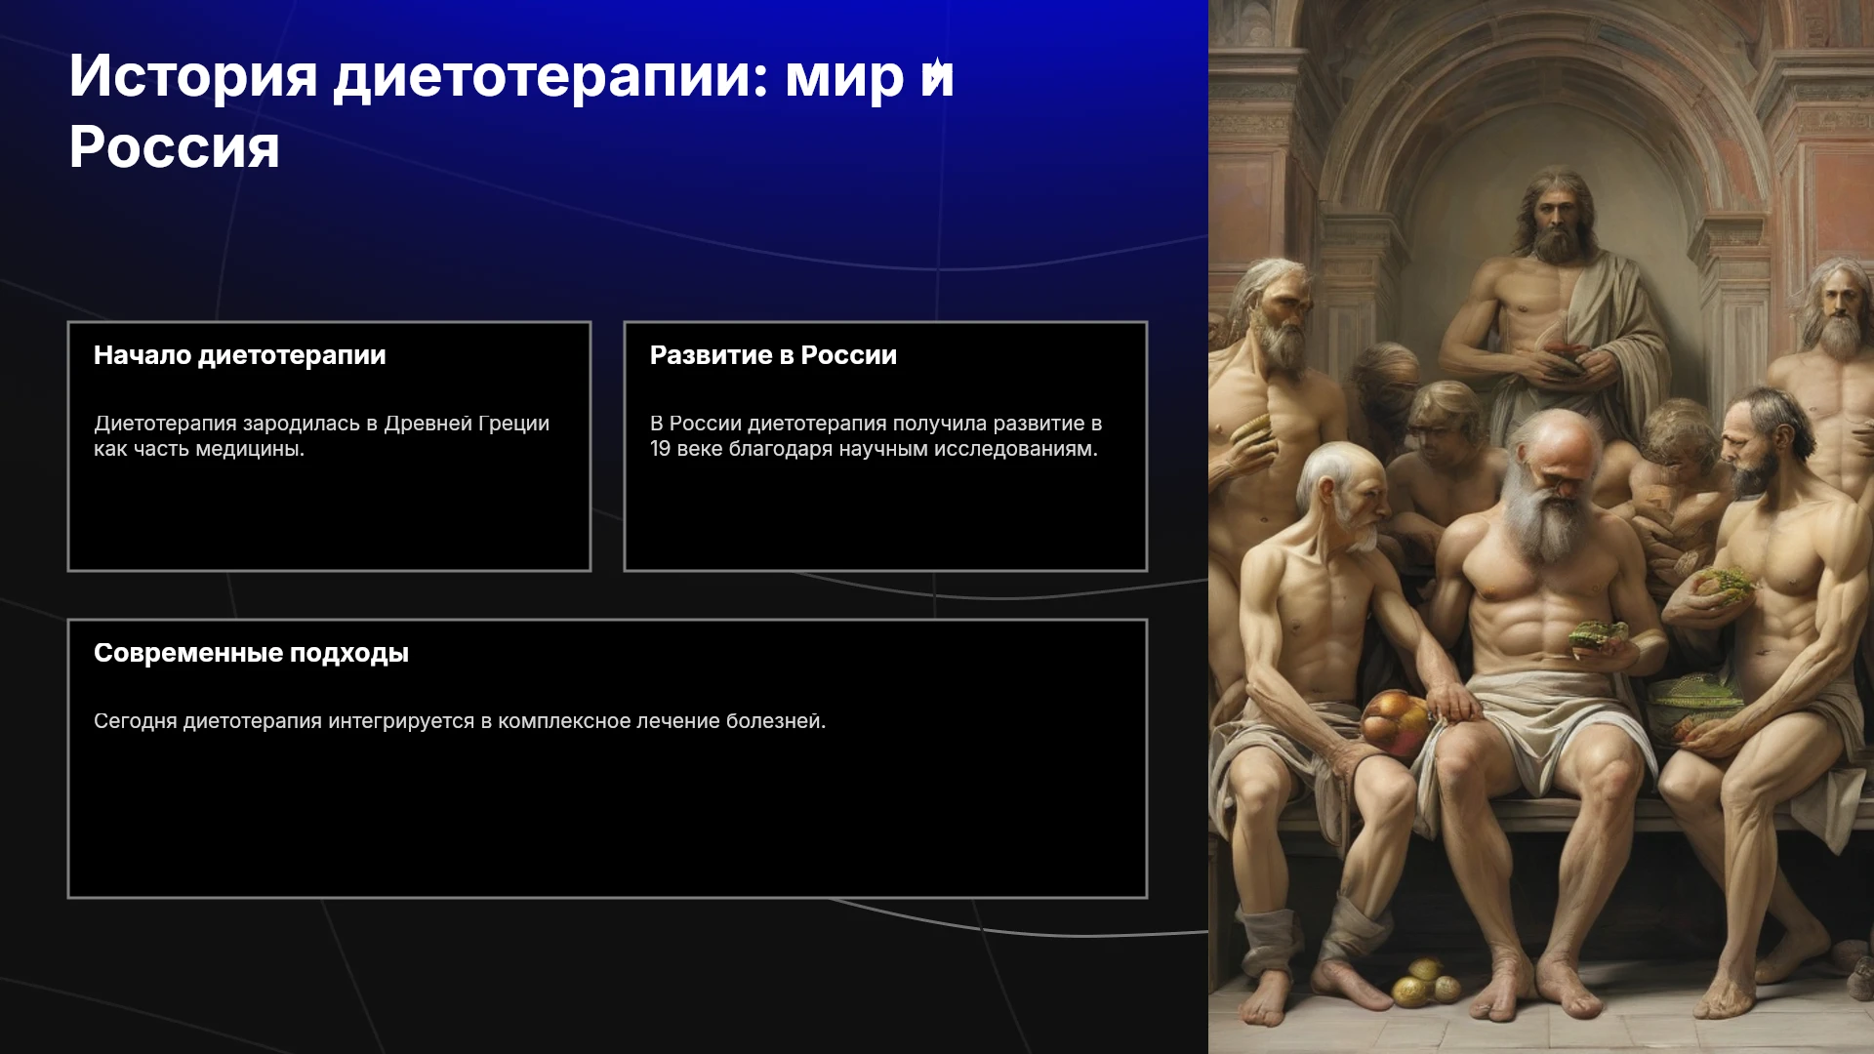Click the 'Современные подходы' card heading
1874x1054 pixels.
pos(251,653)
